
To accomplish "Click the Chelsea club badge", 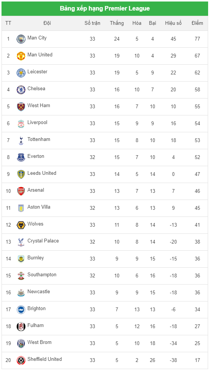I will (21, 90).
